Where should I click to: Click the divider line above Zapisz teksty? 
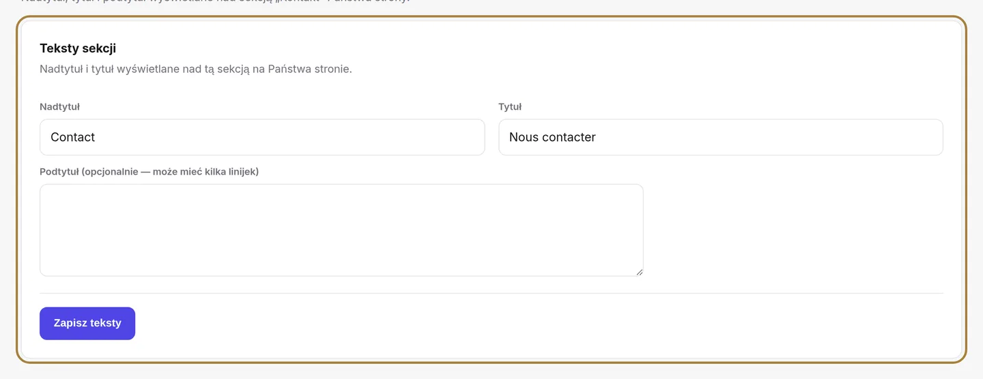491,293
